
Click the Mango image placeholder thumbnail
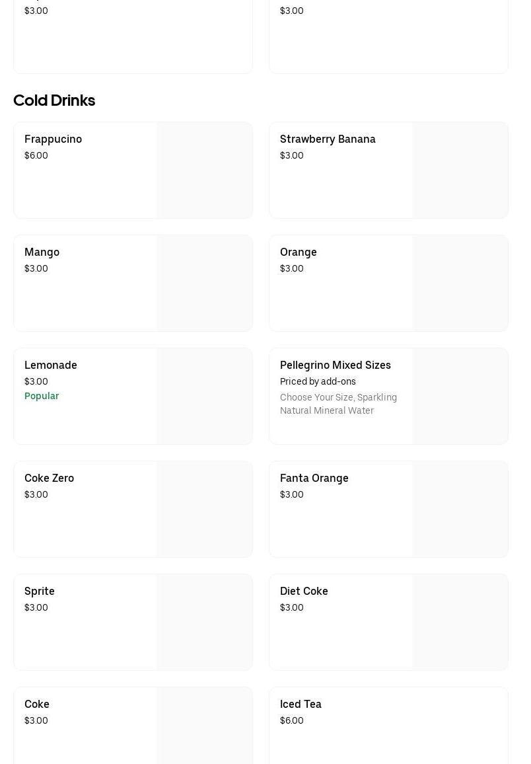point(205,284)
